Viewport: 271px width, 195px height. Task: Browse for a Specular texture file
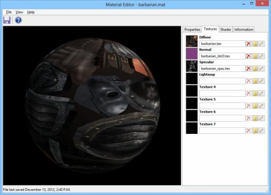point(255,68)
